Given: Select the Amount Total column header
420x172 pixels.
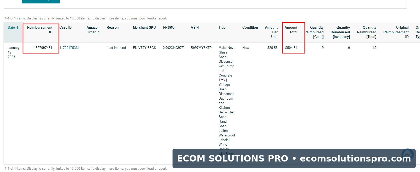Looking at the screenshot, I should [291, 30].
